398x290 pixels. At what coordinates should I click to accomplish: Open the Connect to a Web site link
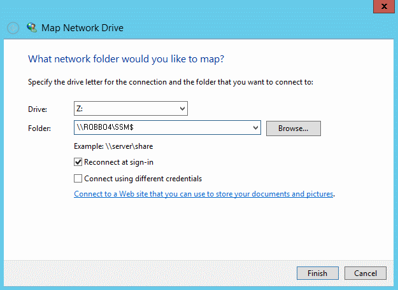pos(203,194)
